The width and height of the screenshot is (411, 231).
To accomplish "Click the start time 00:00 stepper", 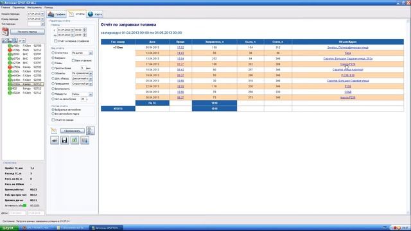I will (84, 30).
